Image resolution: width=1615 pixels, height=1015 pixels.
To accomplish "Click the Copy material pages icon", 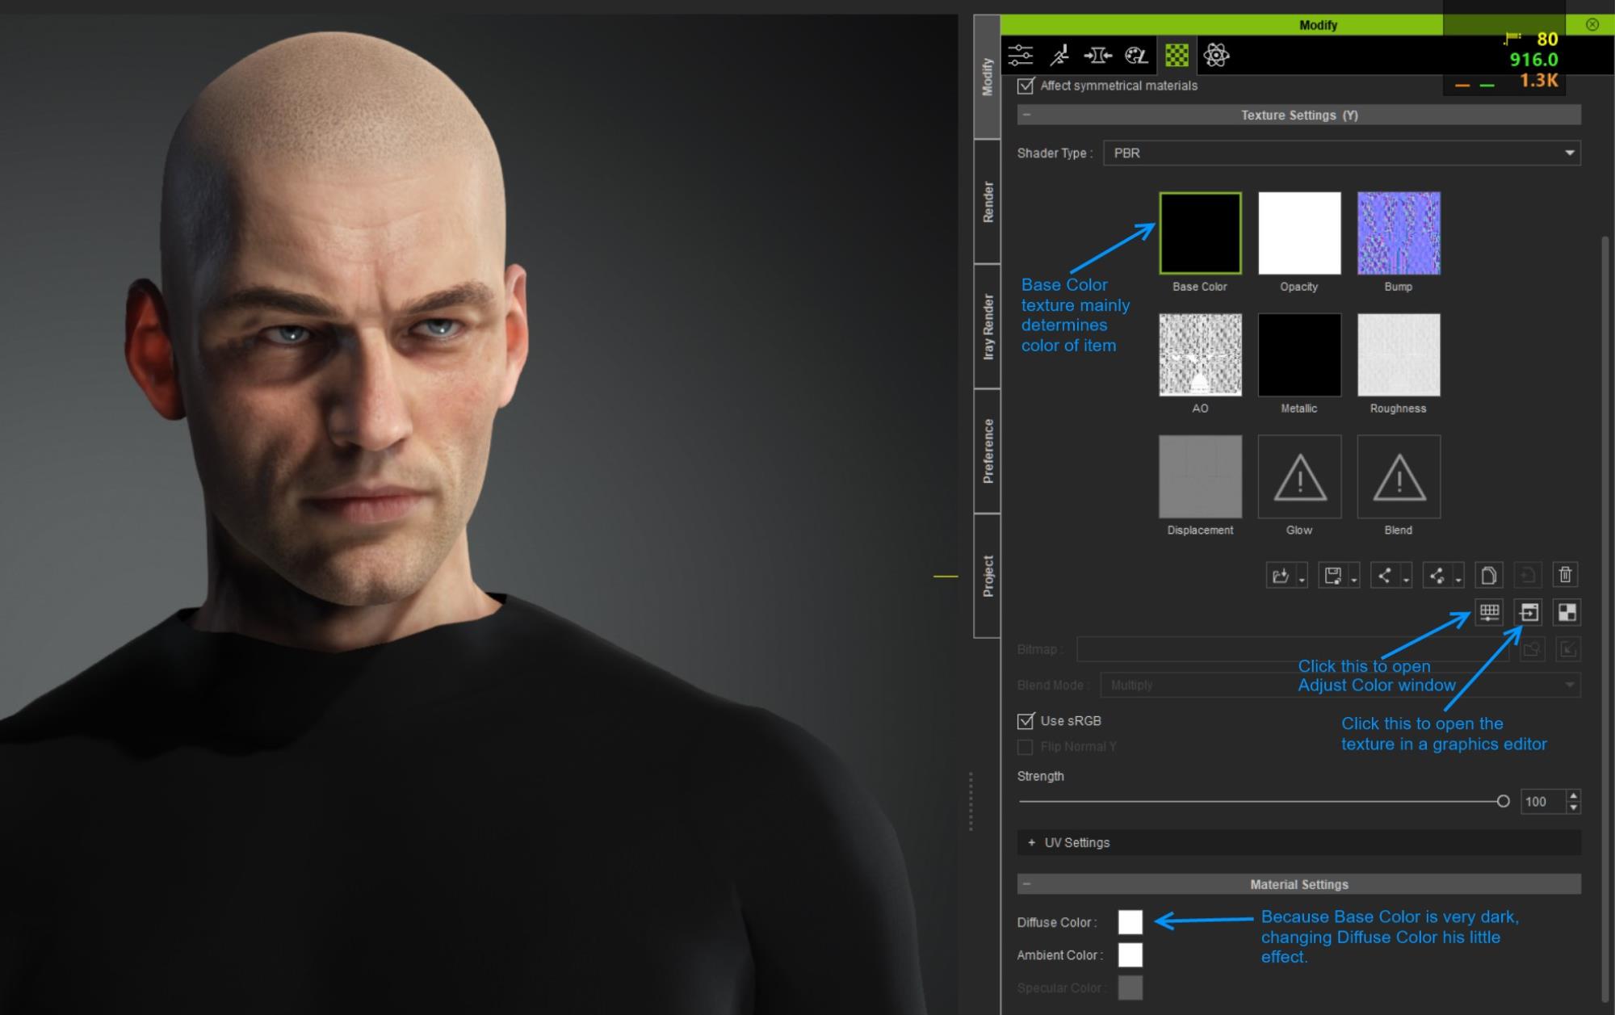I will [x=1488, y=575].
